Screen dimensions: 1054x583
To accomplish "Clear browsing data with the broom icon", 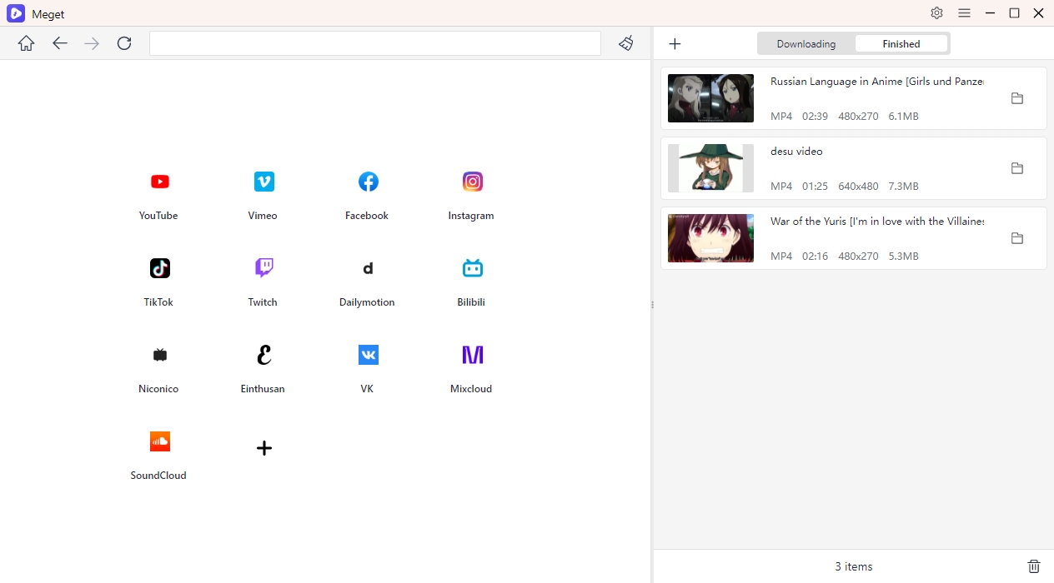I will coord(626,43).
